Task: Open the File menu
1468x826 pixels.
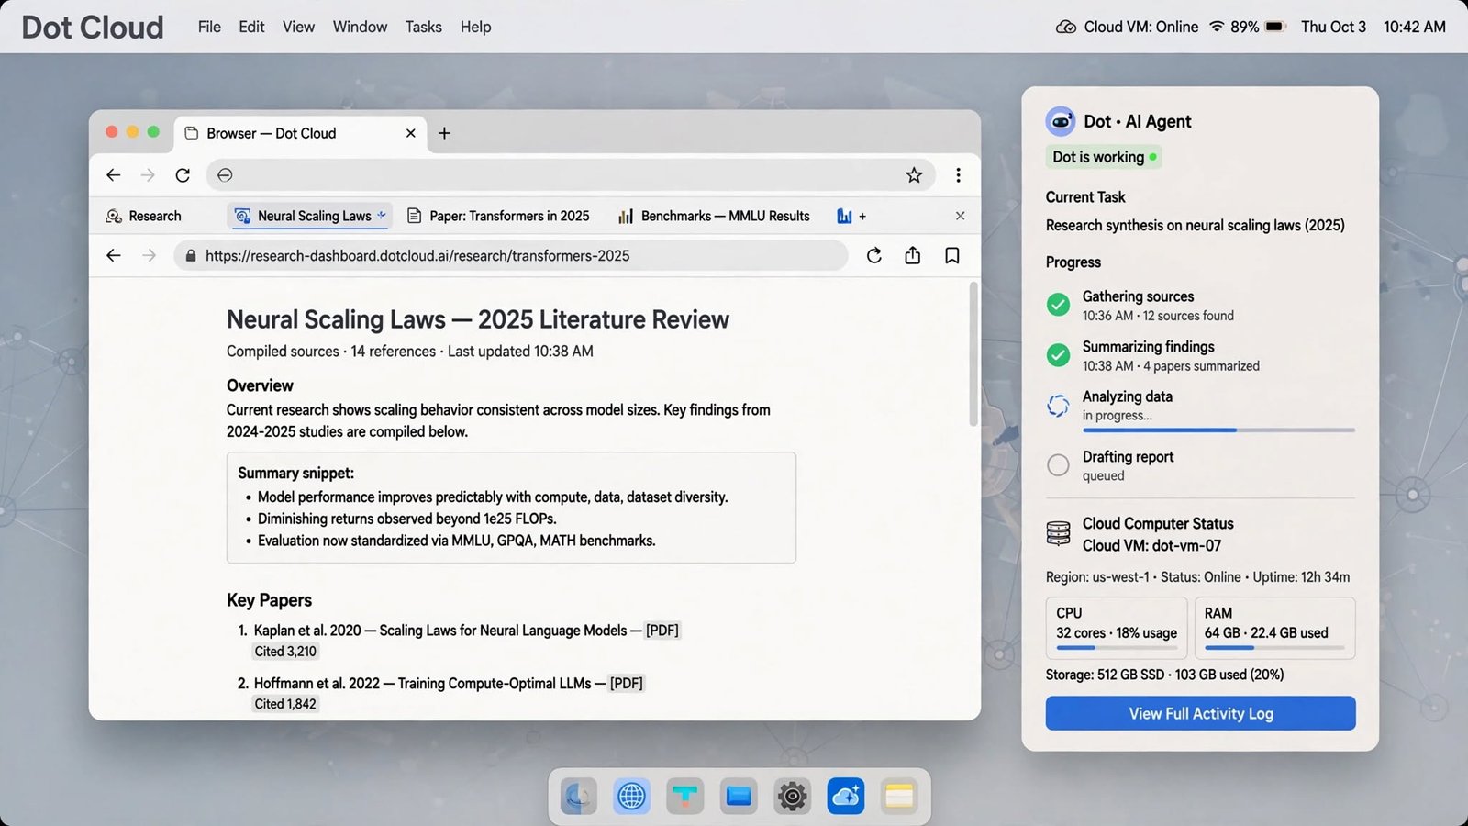Action: tap(209, 27)
